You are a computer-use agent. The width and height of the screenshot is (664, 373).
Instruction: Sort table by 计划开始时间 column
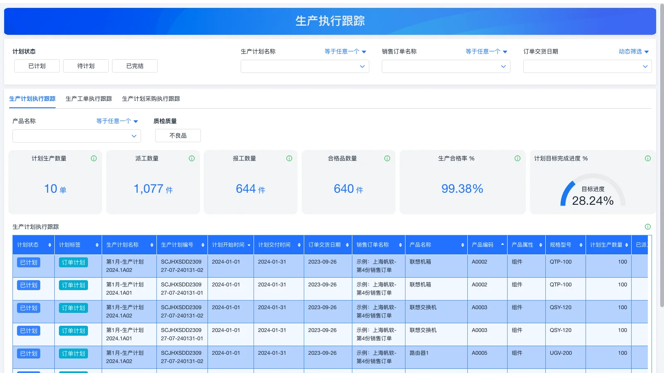(x=249, y=245)
